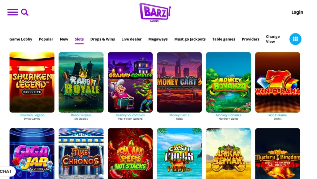The height and width of the screenshot is (179, 317).
Task: Select the Drops & Wins category
Action: tap(102, 39)
